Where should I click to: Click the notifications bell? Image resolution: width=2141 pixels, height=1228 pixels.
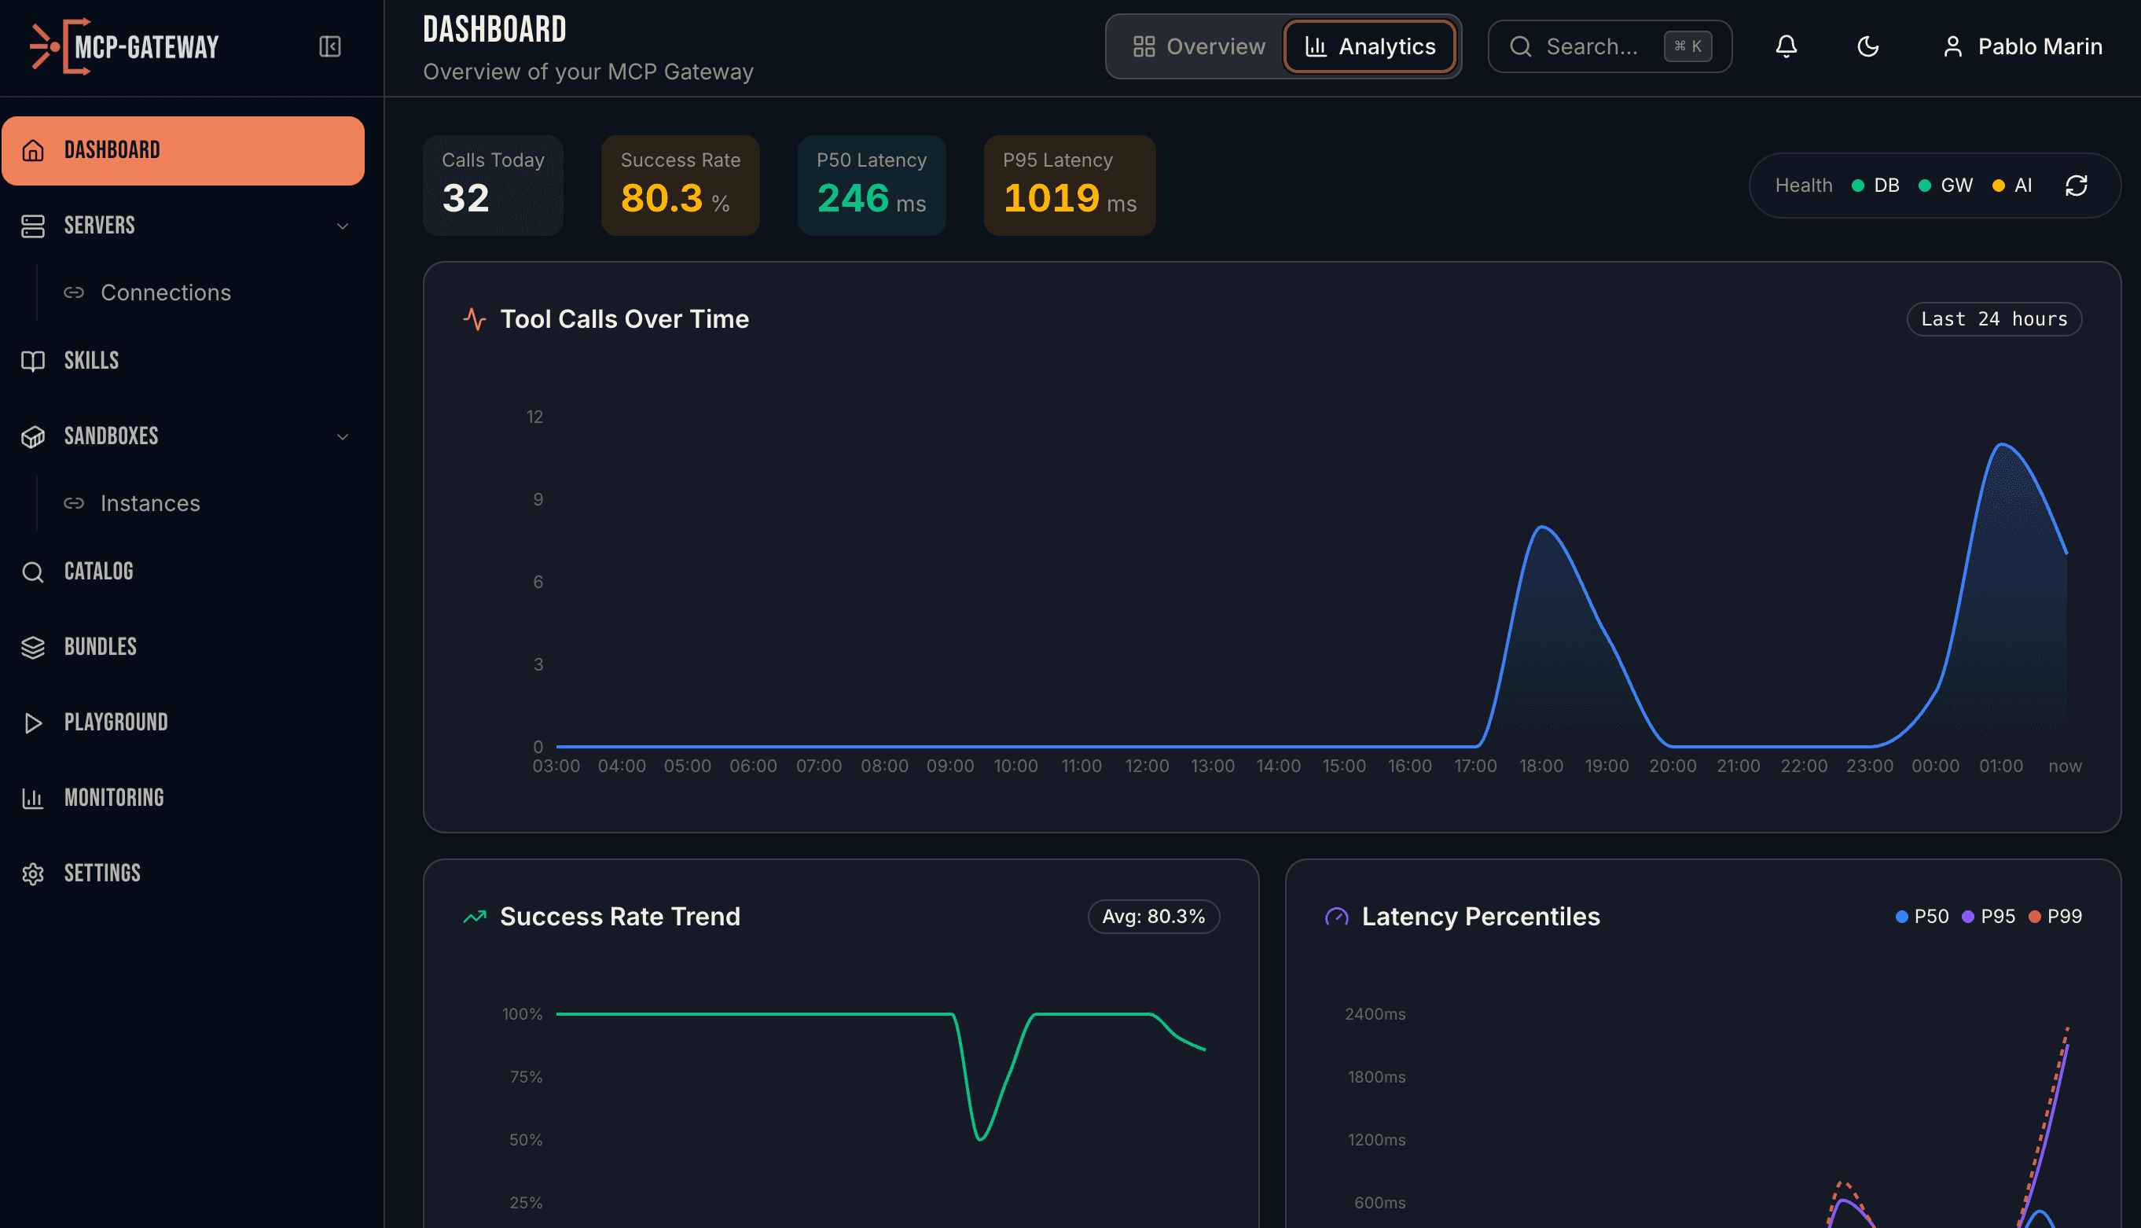(1787, 46)
